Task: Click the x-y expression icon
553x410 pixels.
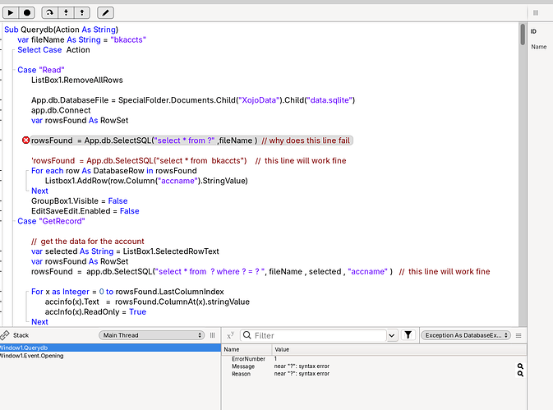Action: tap(231, 335)
